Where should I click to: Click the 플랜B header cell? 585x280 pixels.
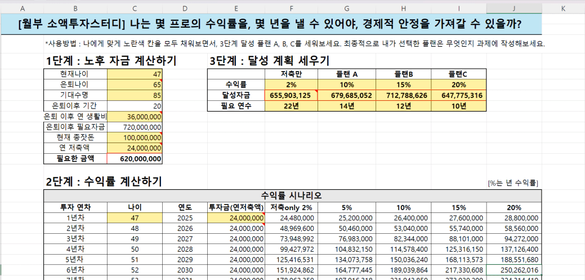(403, 74)
